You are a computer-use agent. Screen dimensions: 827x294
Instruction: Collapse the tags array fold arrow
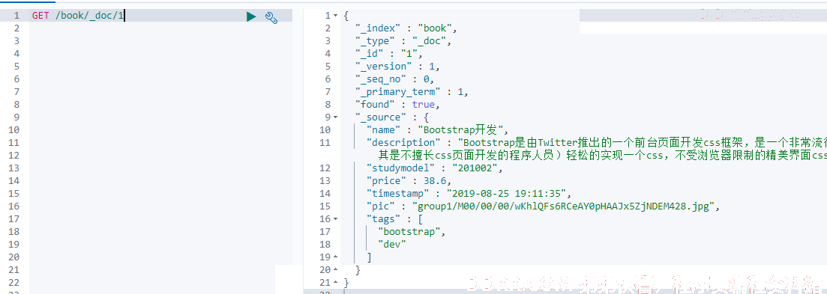pos(336,218)
